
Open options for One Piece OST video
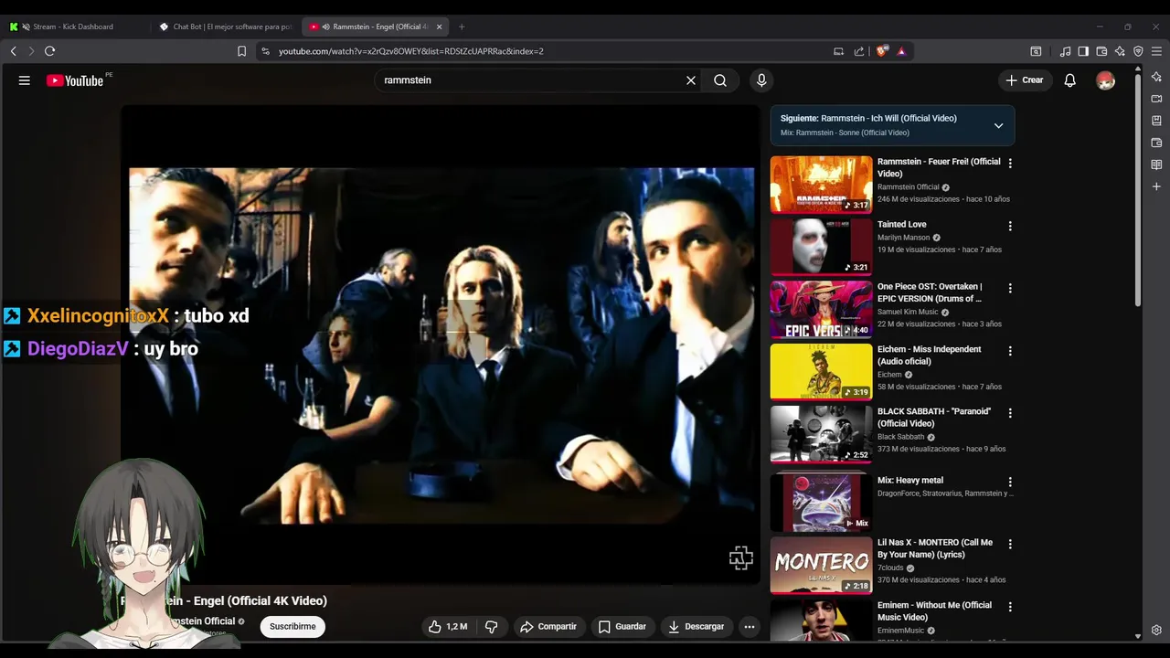pyautogui.click(x=1010, y=288)
